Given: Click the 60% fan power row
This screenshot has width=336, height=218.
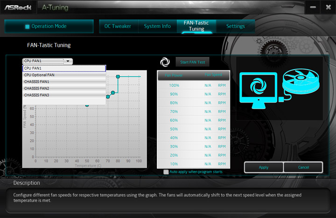Looking at the screenshot, I should (194, 120).
